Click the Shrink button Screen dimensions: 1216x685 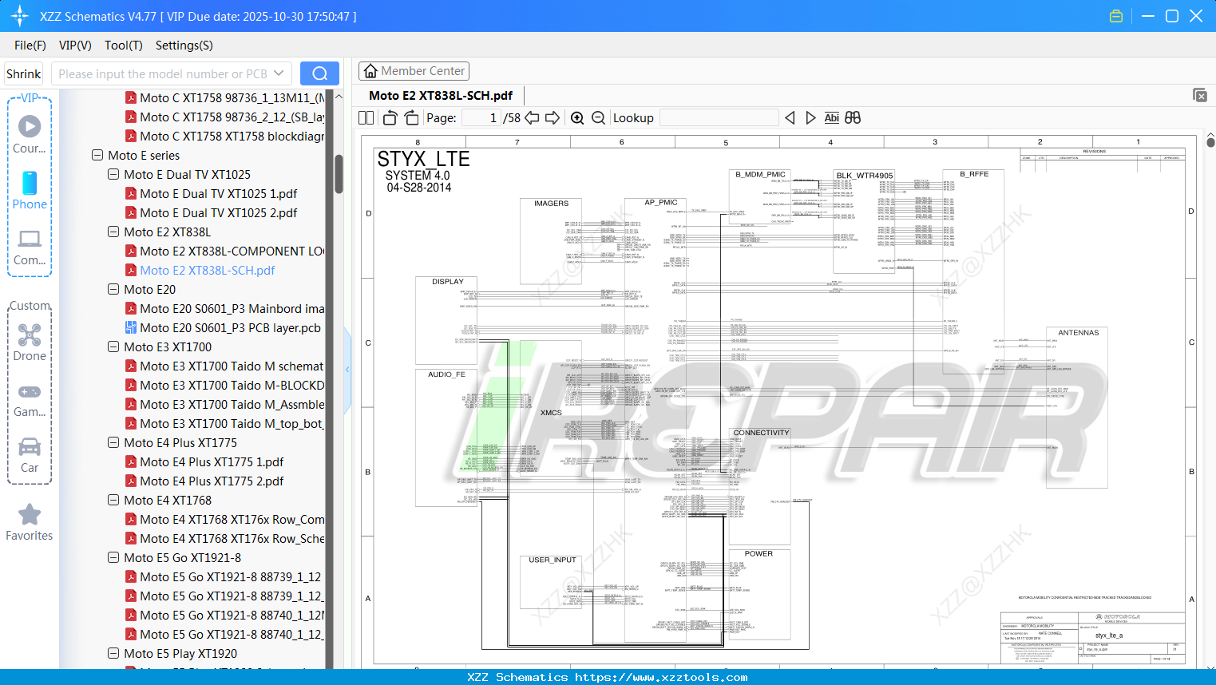(24, 73)
